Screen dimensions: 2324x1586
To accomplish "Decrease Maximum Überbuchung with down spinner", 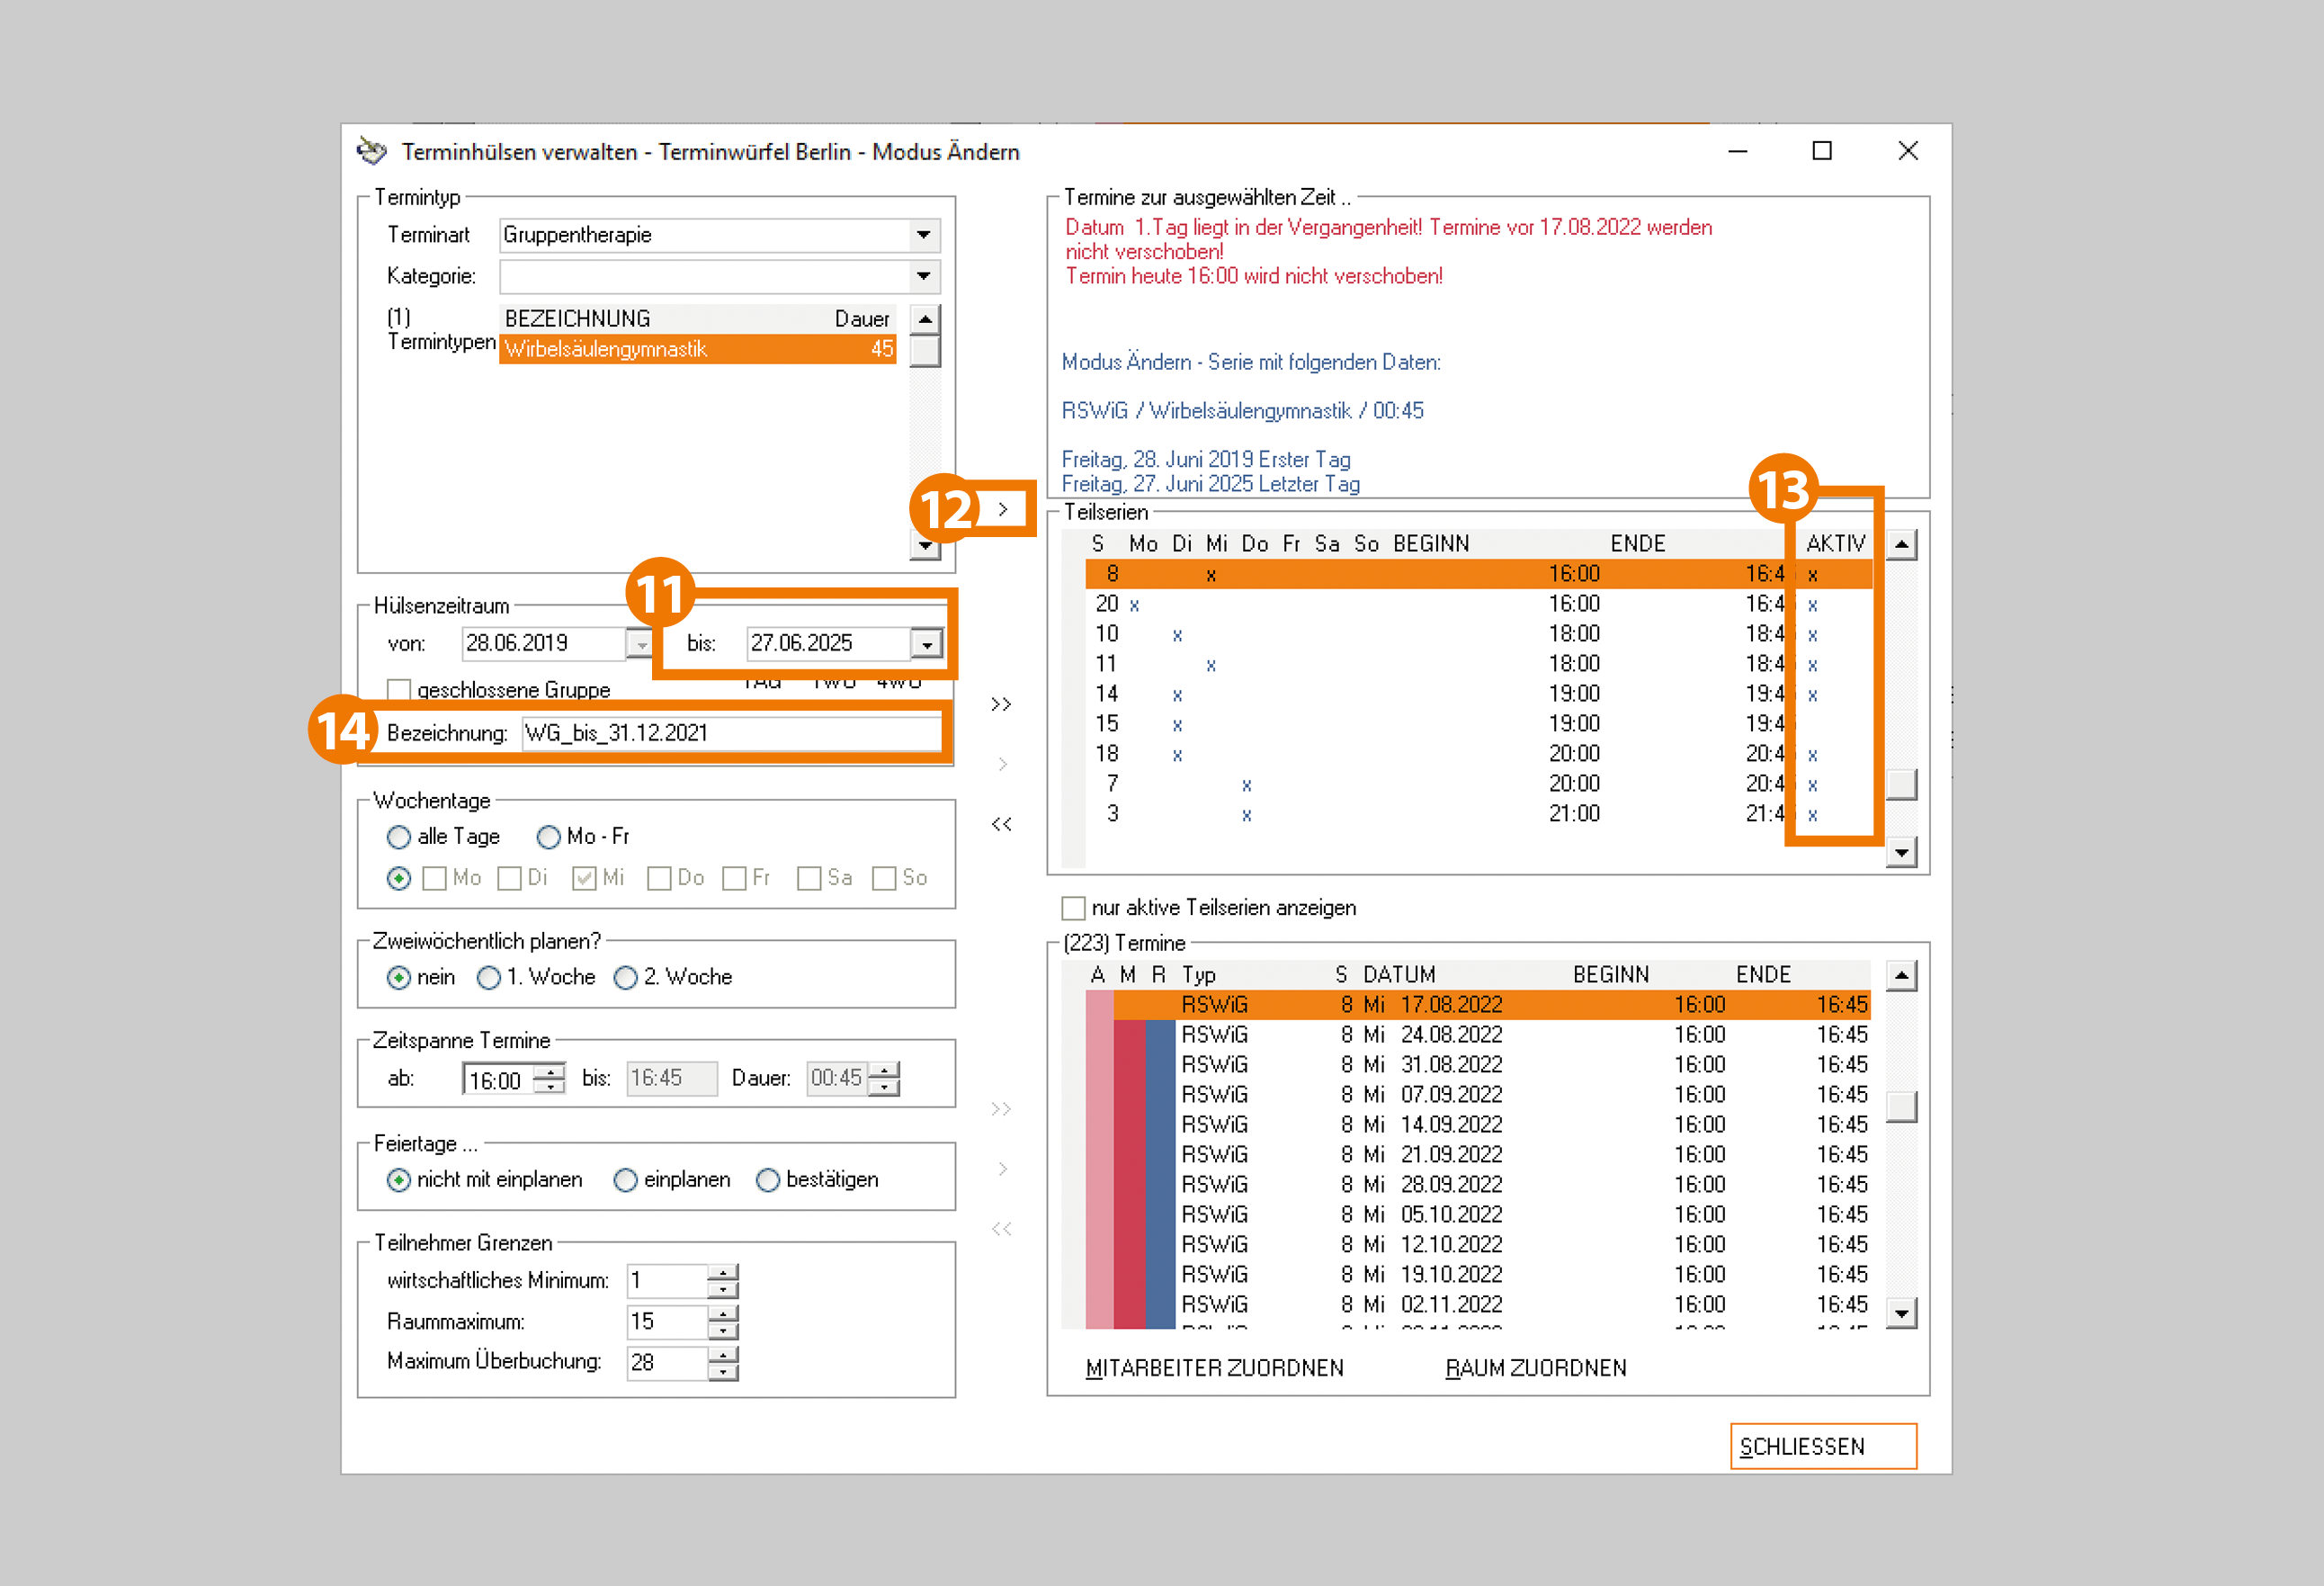I will click(723, 1372).
